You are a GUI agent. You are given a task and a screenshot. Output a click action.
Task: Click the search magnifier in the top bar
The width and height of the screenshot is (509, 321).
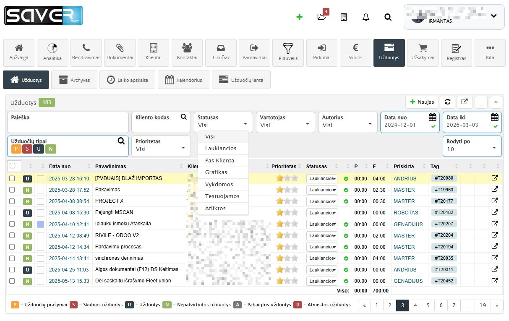[388, 17]
